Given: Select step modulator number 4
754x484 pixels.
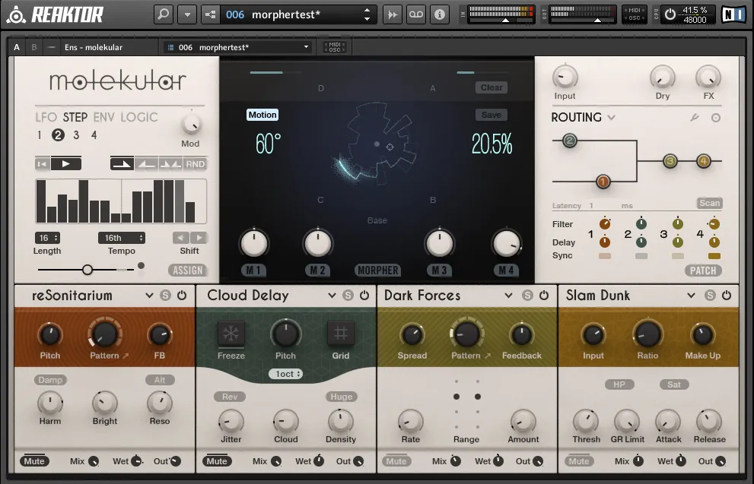Looking at the screenshot, I should click(x=94, y=135).
